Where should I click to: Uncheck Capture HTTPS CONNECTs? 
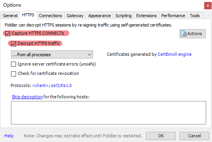click(7, 34)
